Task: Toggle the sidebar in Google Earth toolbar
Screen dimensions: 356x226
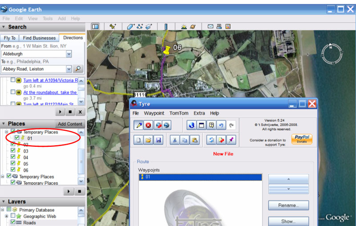Action: tap(95, 27)
